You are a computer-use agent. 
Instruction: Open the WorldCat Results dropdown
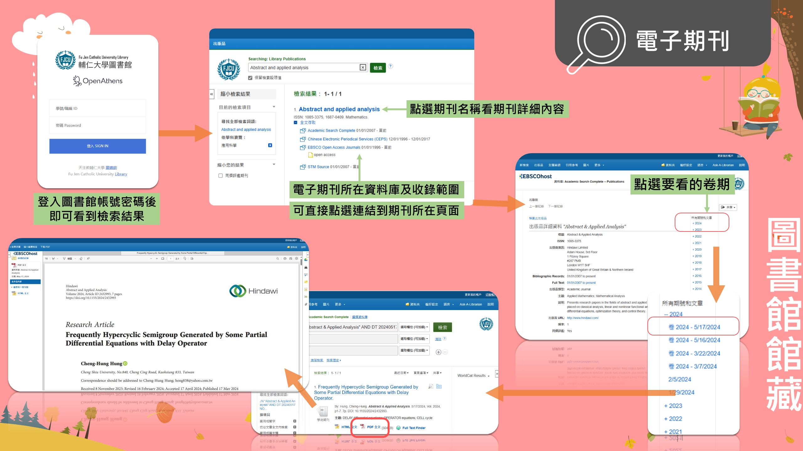point(473,376)
